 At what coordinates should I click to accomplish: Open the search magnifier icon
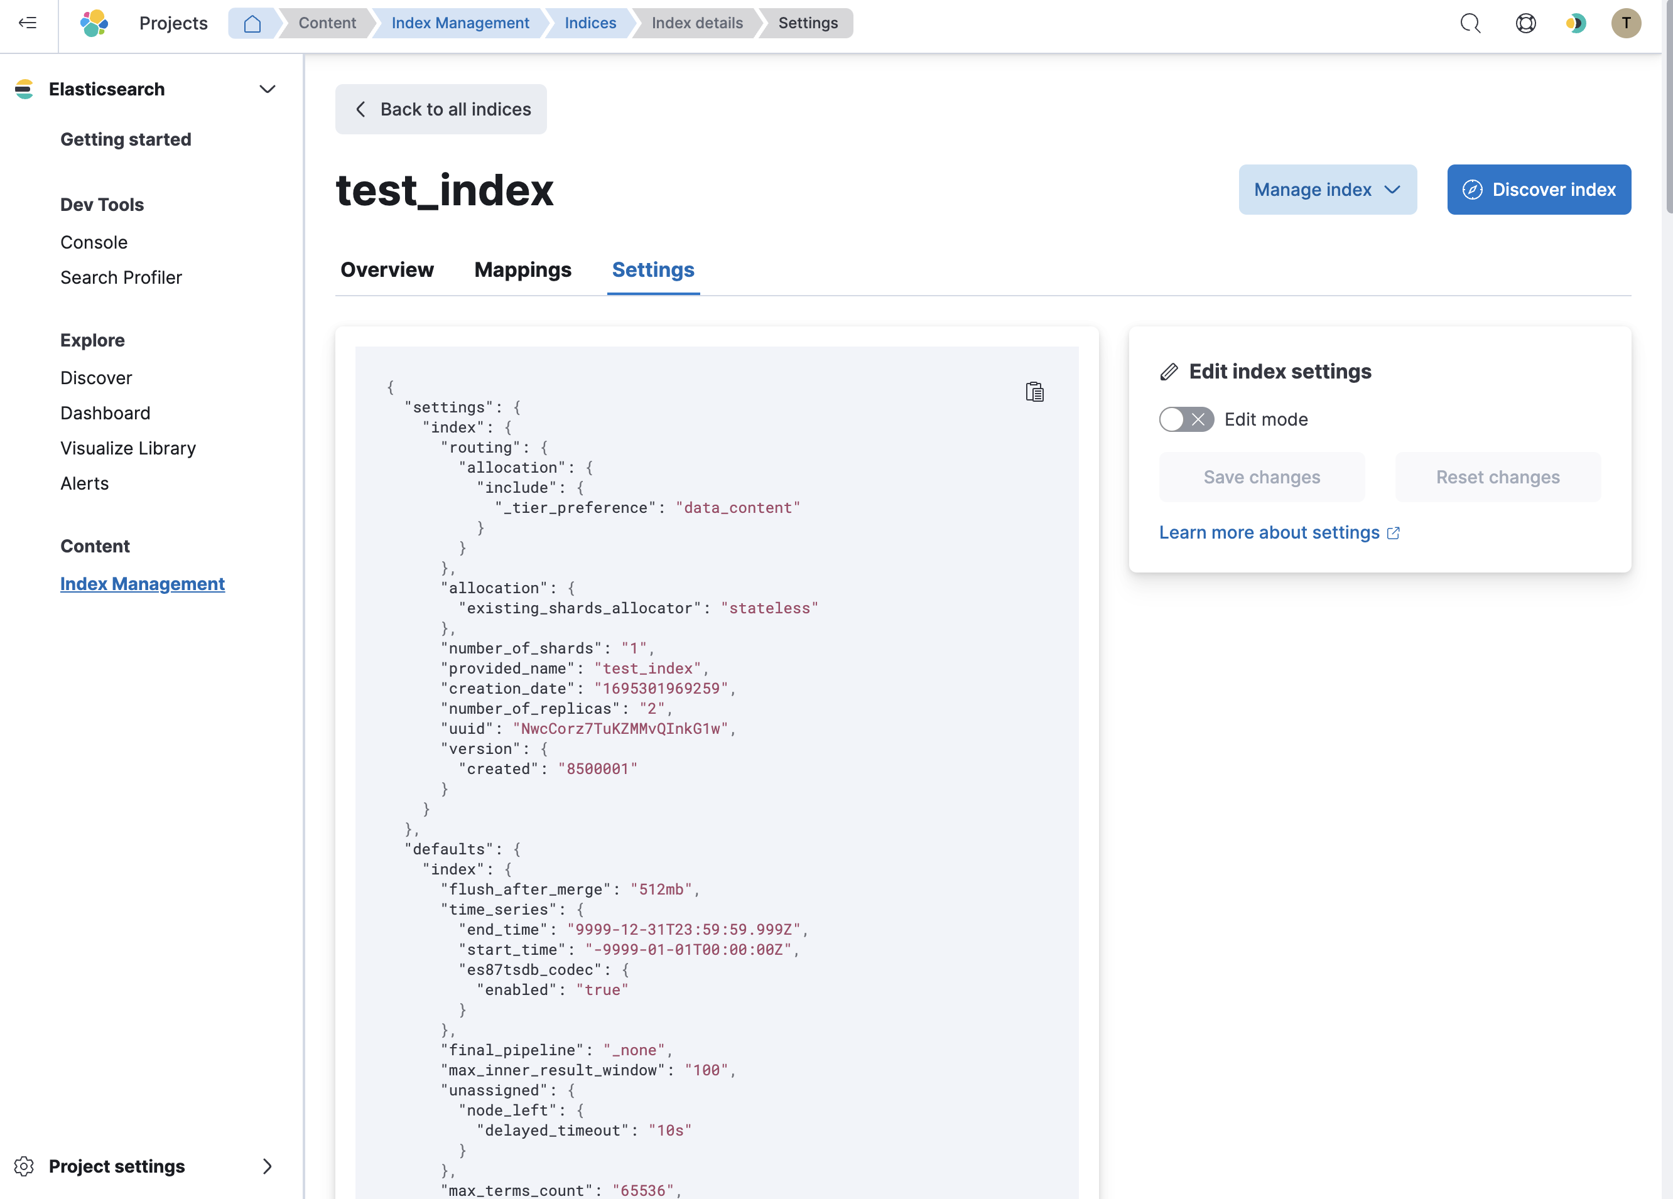1470,23
